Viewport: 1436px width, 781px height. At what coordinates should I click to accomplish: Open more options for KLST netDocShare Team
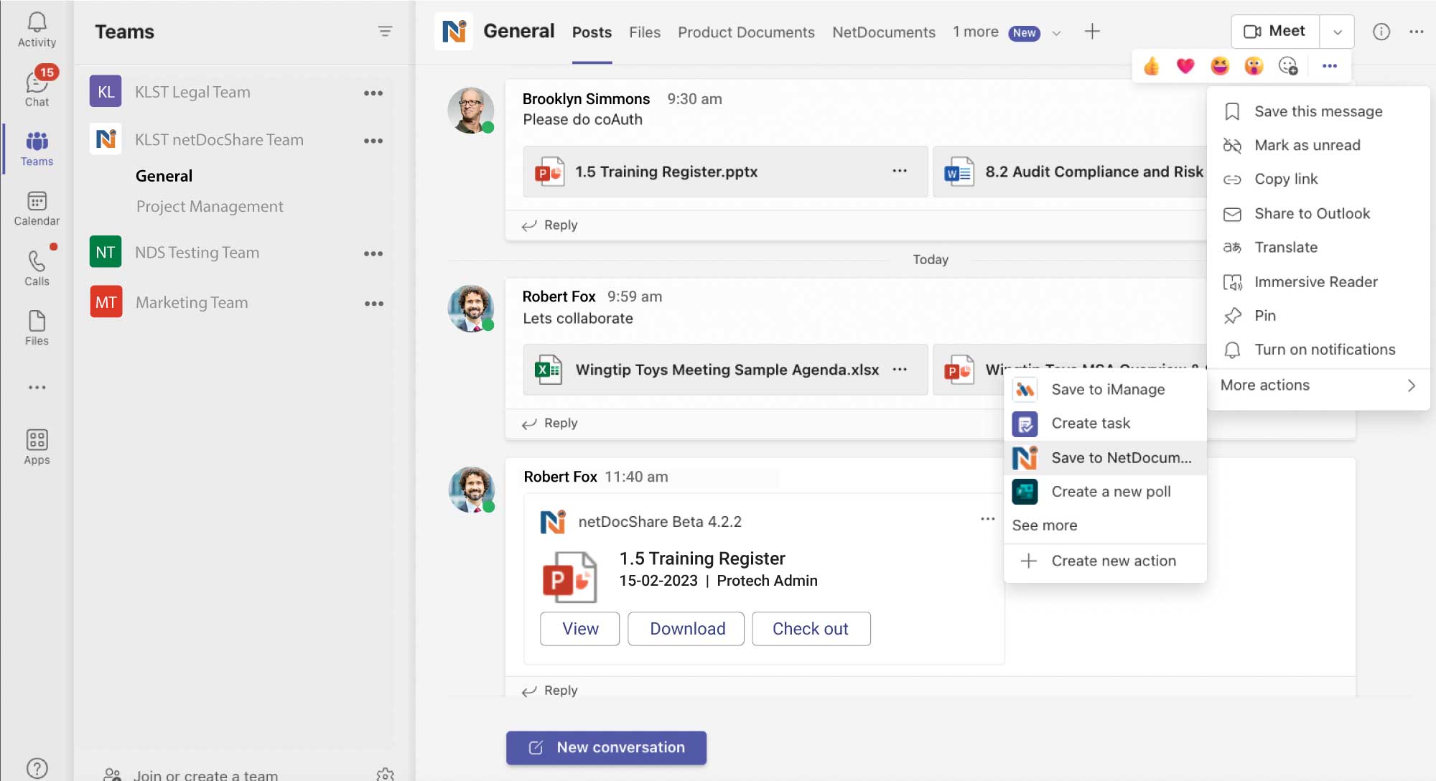pyautogui.click(x=373, y=141)
